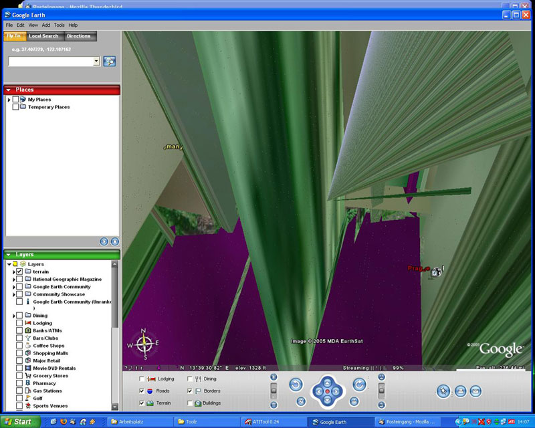Expand Community Showcase node
Viewport: 535px width, 428px height.
coord(14,294)
